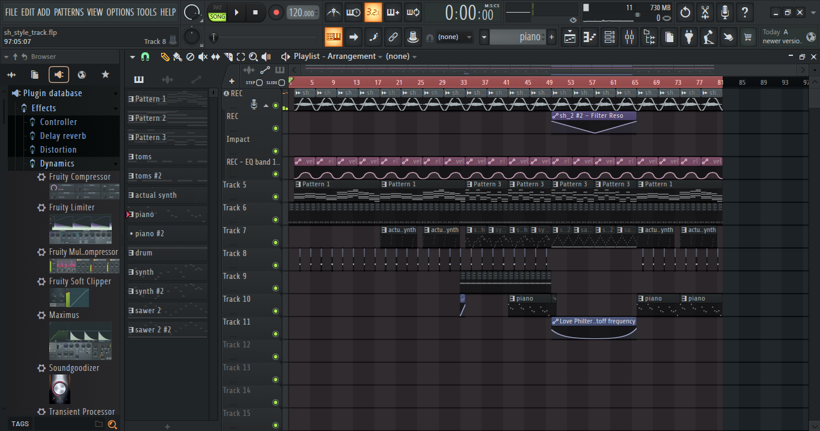Add a new pattern with plus button
Viewport: 820px width, 431px height.
pyautogui.click(x=552, y=37)
